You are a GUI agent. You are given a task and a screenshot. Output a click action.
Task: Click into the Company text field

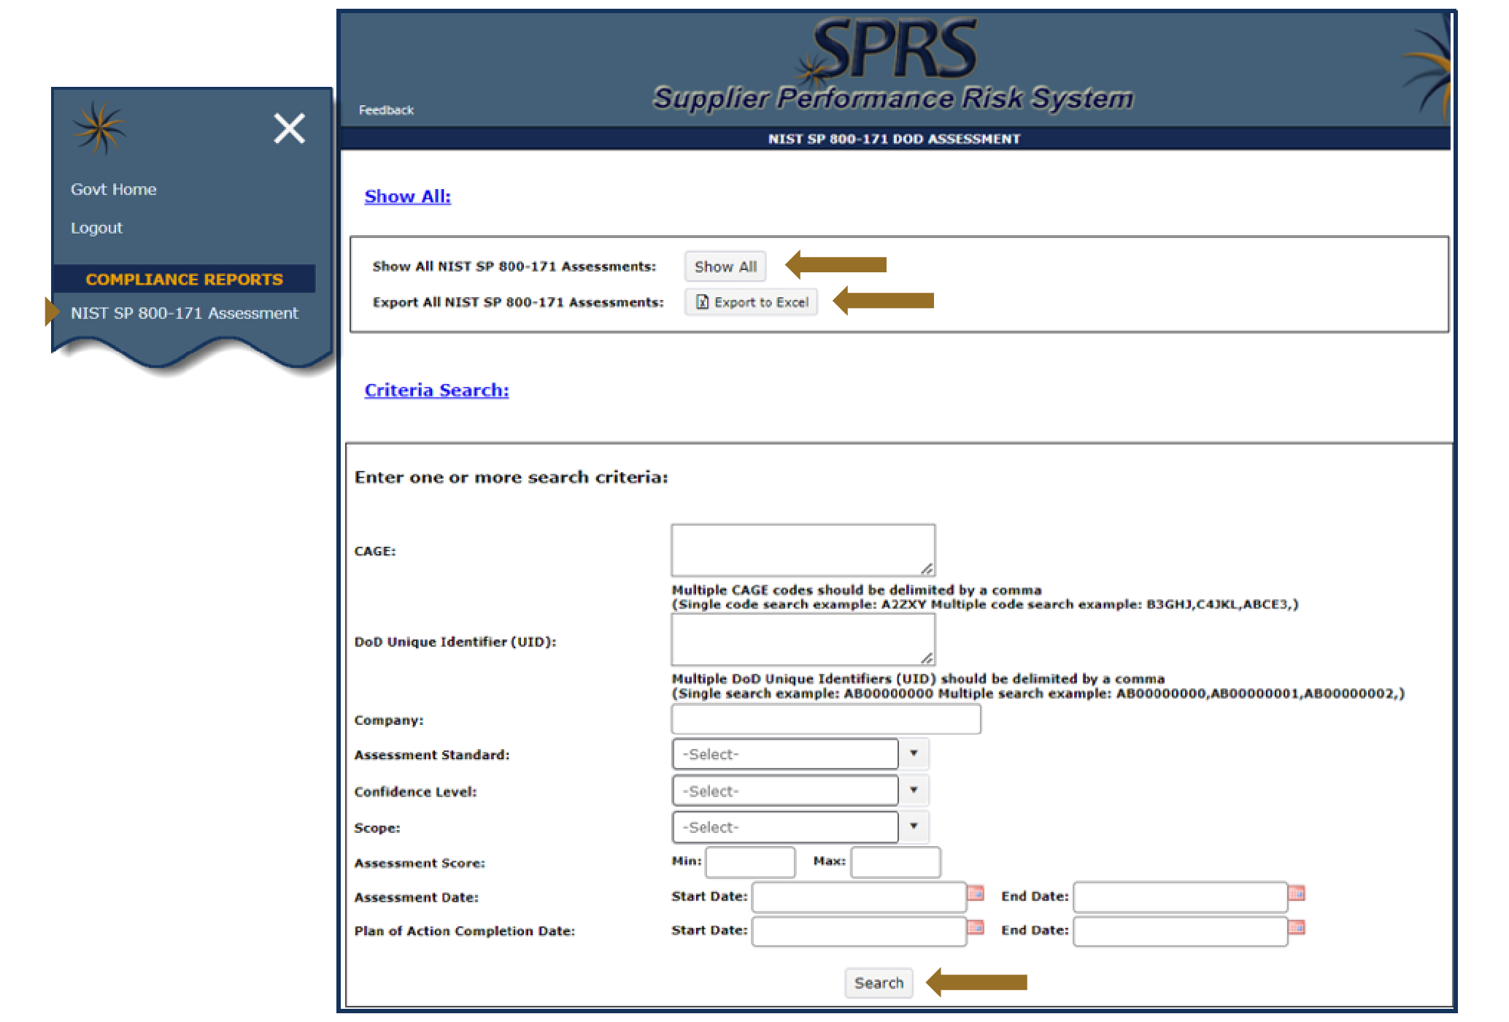click(x=826, y=719)
